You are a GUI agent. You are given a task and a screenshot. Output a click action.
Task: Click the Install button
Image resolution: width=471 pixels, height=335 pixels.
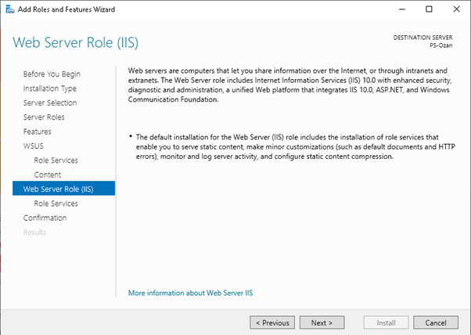(x=386, y=322)
